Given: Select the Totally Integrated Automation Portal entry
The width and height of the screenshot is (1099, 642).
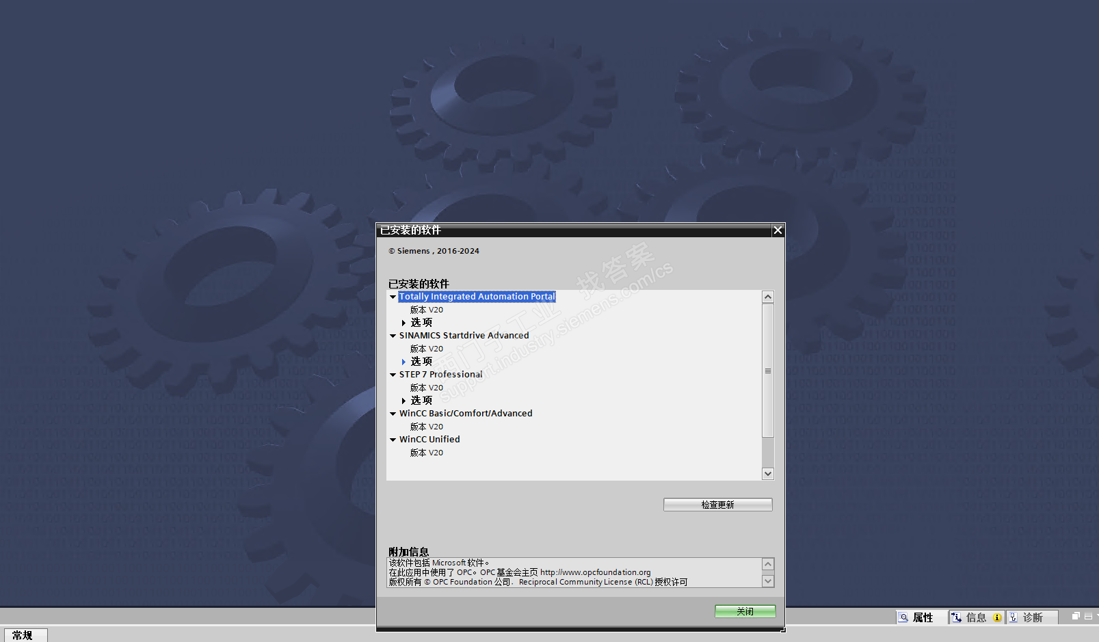Looking at the screenshot, I should point(477,297).
